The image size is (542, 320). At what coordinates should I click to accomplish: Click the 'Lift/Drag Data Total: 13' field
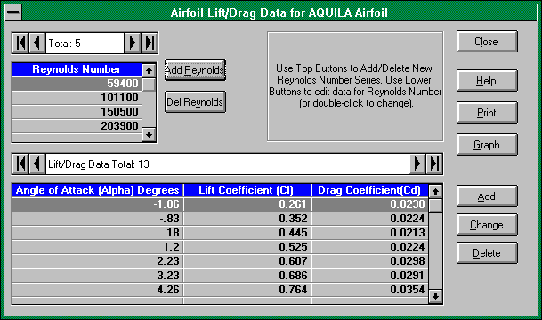pyautogui.click(x=227, y=164)
